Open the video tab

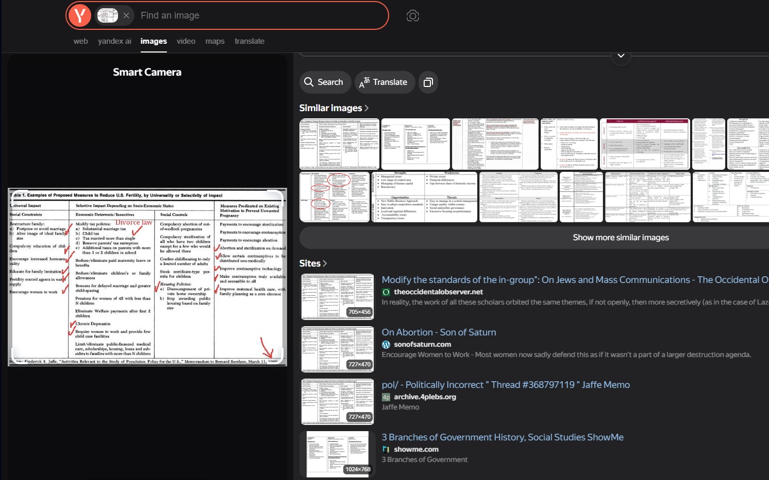coord(186,41)
